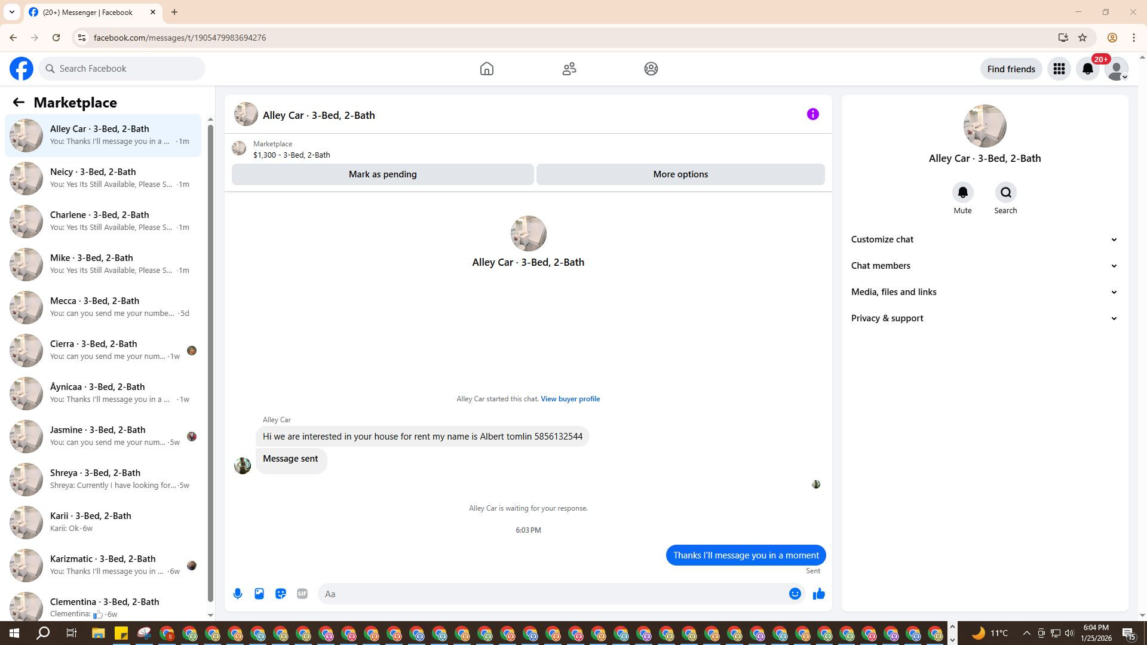This screenshot has height=645, width=1147.
Task: Open the Karizmatic 3-Bed, 2-Bath conversation
Action: pyautogui.click(x=103, y=565)
